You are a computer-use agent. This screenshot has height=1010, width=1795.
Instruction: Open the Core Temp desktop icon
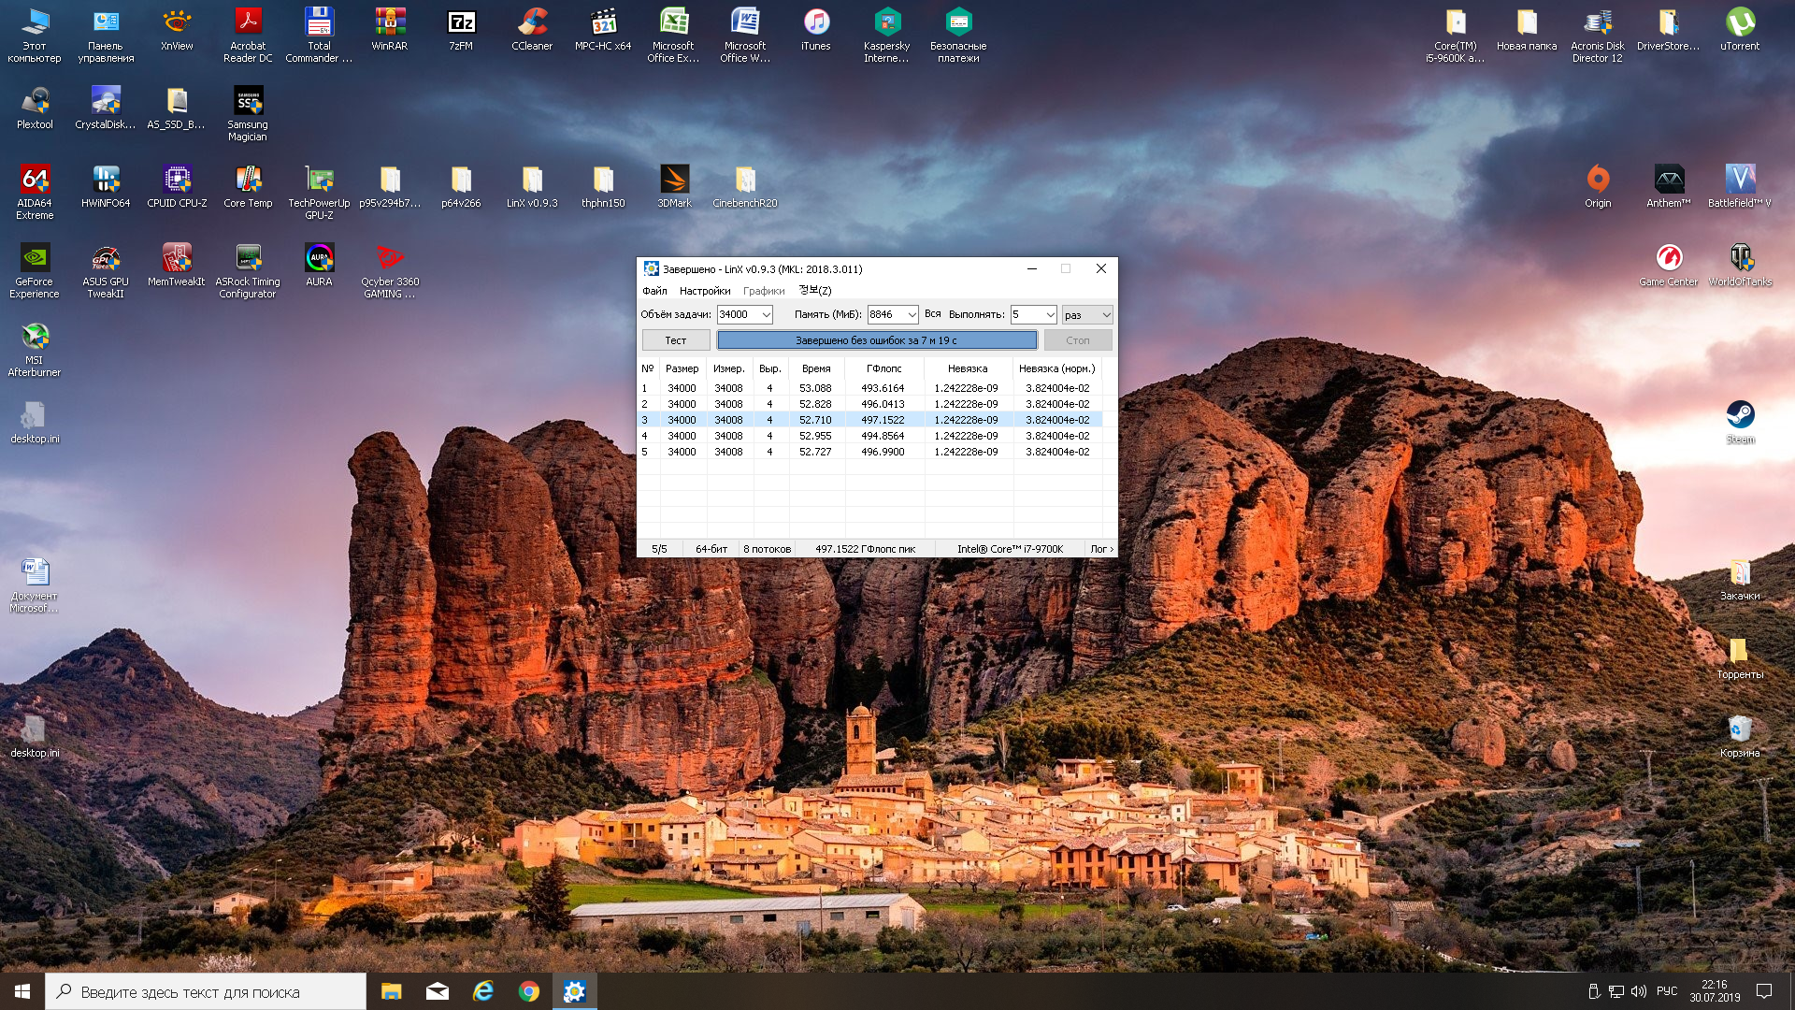pyautogui.click(x=248, y=180)
